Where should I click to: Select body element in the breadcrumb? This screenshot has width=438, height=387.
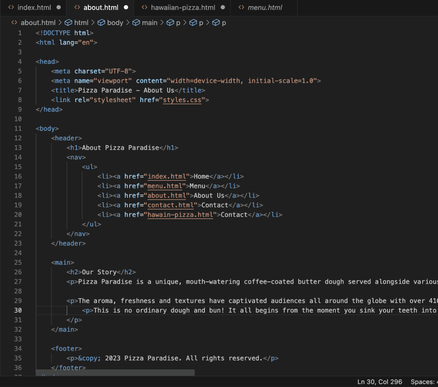(x=115, y=22)
